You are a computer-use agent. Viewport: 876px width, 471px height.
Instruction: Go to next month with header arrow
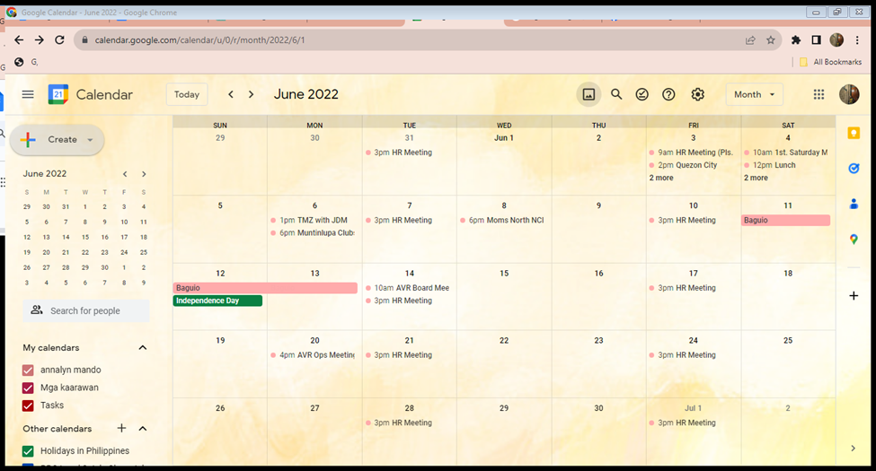click(x=252, y=94)
